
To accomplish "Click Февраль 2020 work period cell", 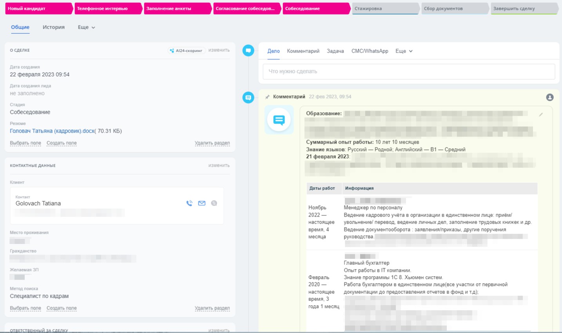I will tap(324, 292).
